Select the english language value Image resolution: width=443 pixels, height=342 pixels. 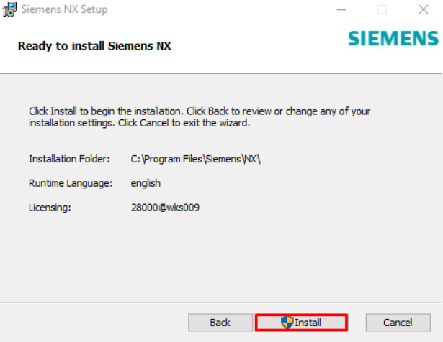click(146, 183)
